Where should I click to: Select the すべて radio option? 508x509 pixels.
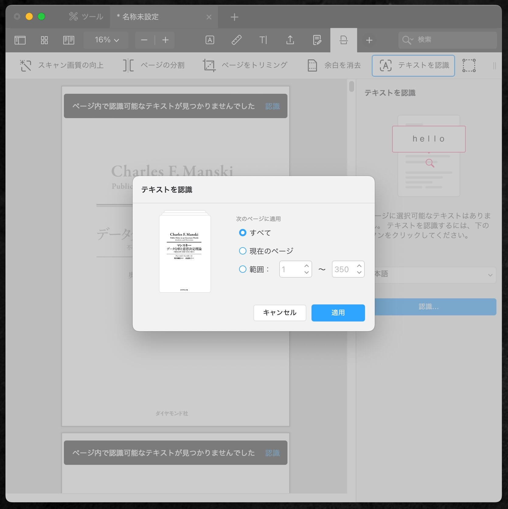pyautogui.click(x=242, y=233)
